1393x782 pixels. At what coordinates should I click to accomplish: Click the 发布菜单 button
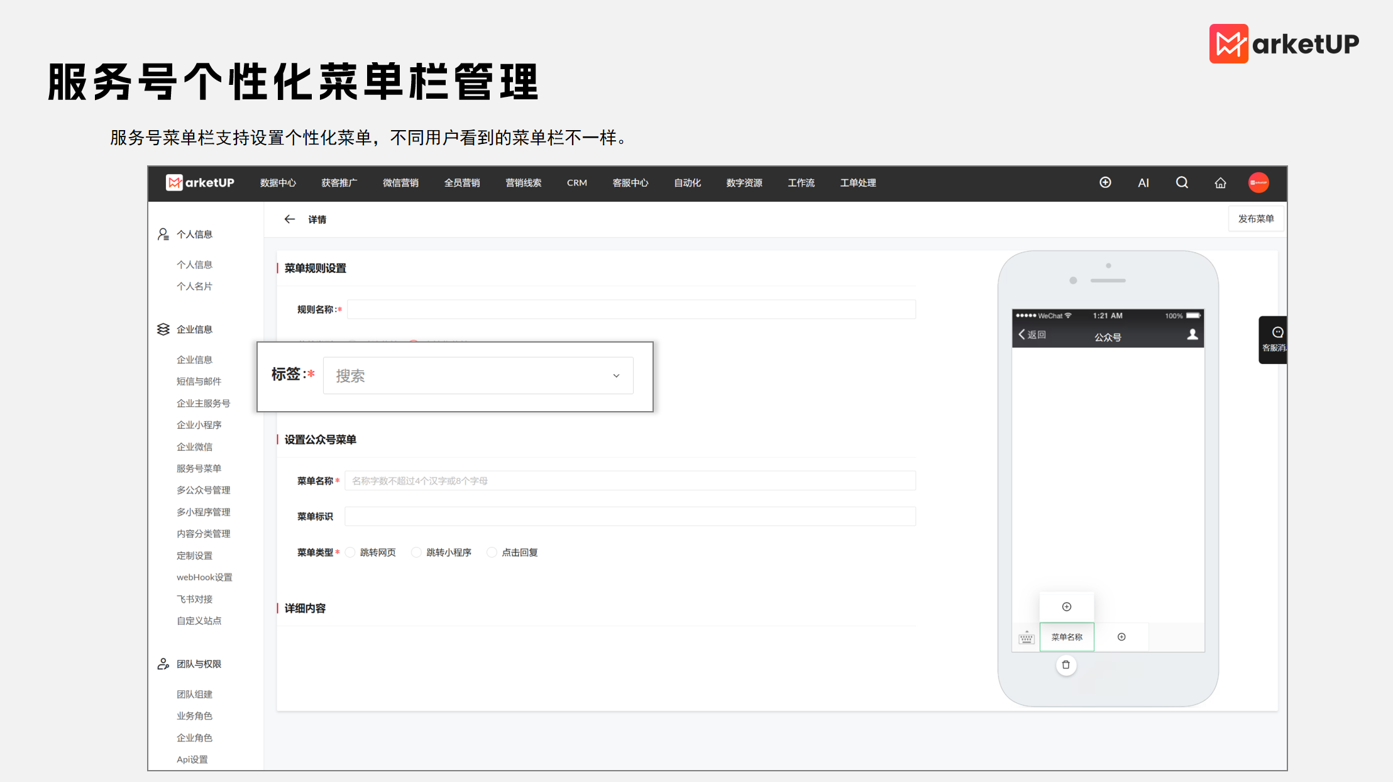coord(1255,218)
